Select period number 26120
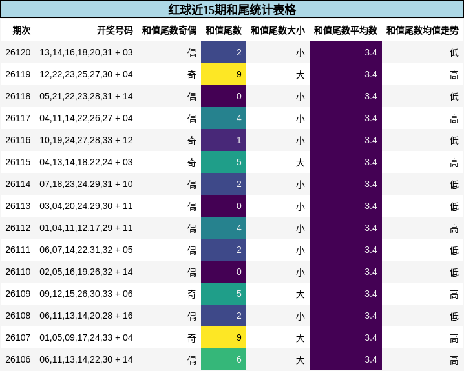The image size is (464, 371). [17, 52]
